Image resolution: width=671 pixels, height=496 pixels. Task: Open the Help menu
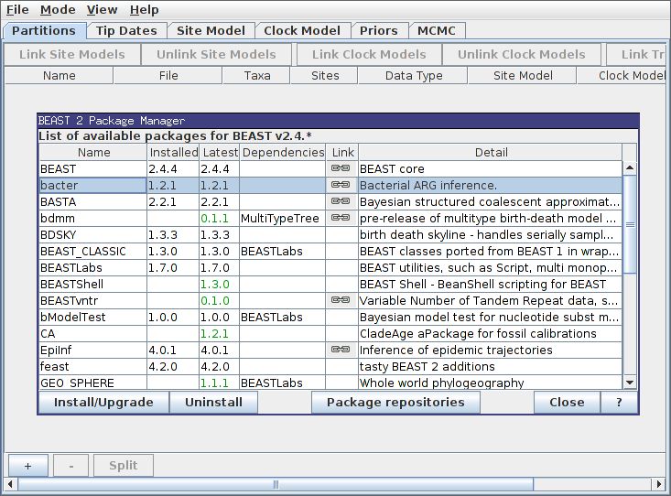point(145,9)
